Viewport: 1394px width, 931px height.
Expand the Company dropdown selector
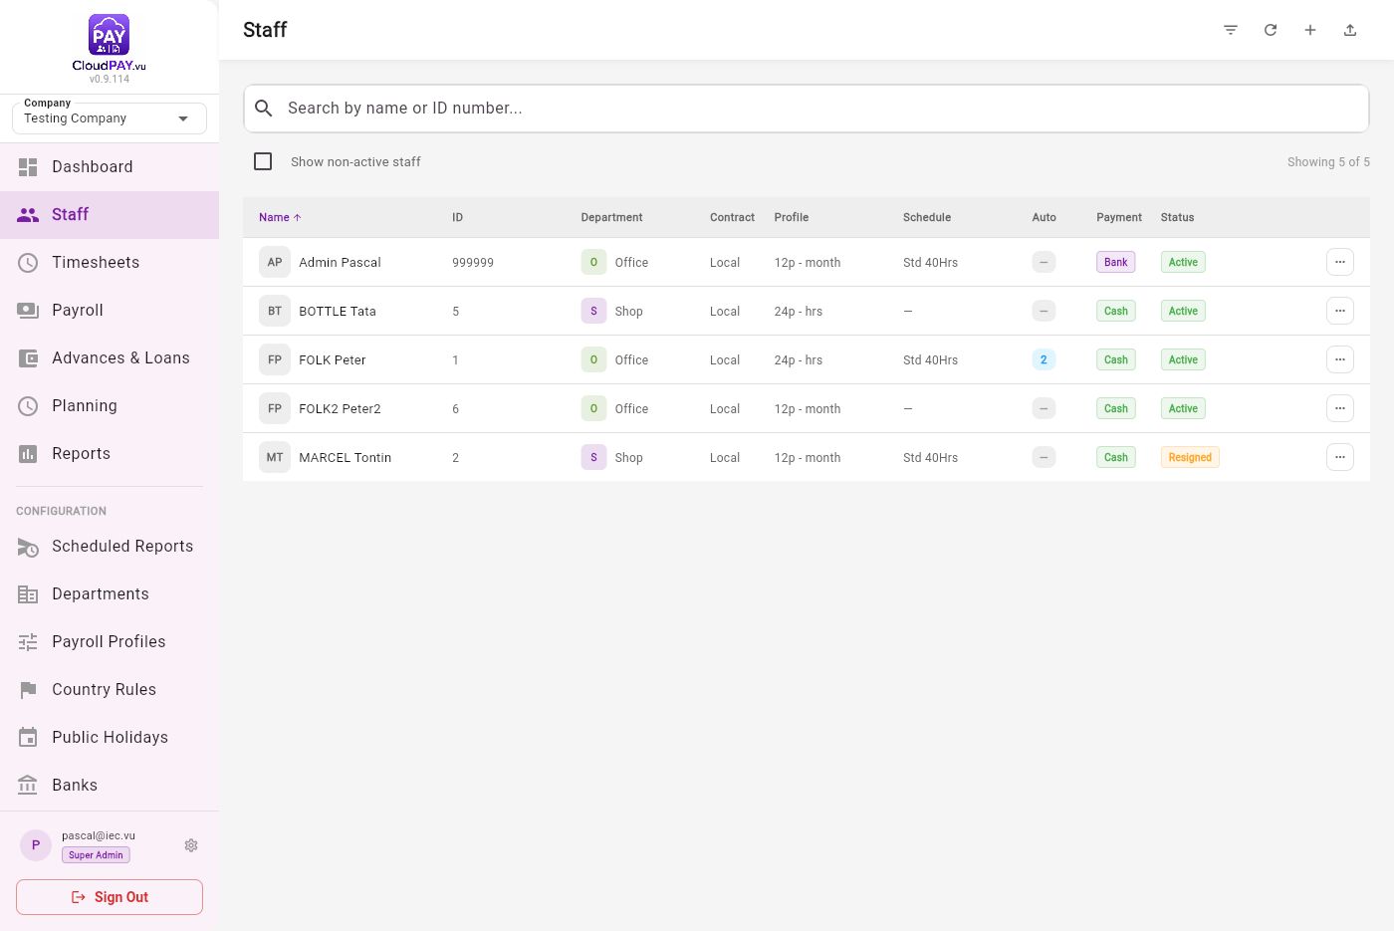point(110,118)
